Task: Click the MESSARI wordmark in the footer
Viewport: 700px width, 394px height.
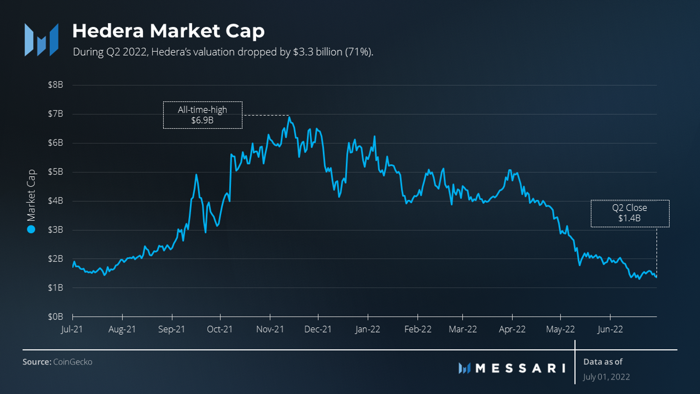Action: 521,368
